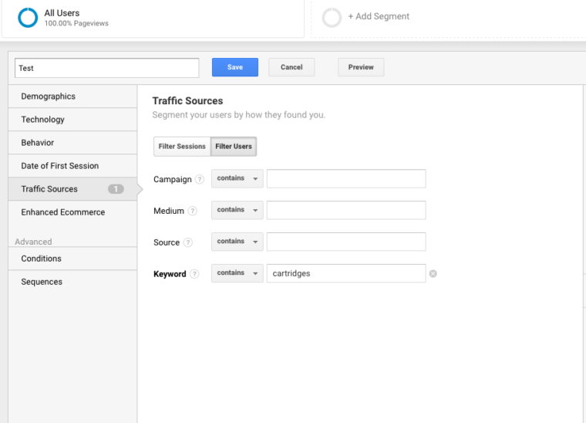Select the Filter Users toggle
Screen dimensions: 586x423
[234, 147]
